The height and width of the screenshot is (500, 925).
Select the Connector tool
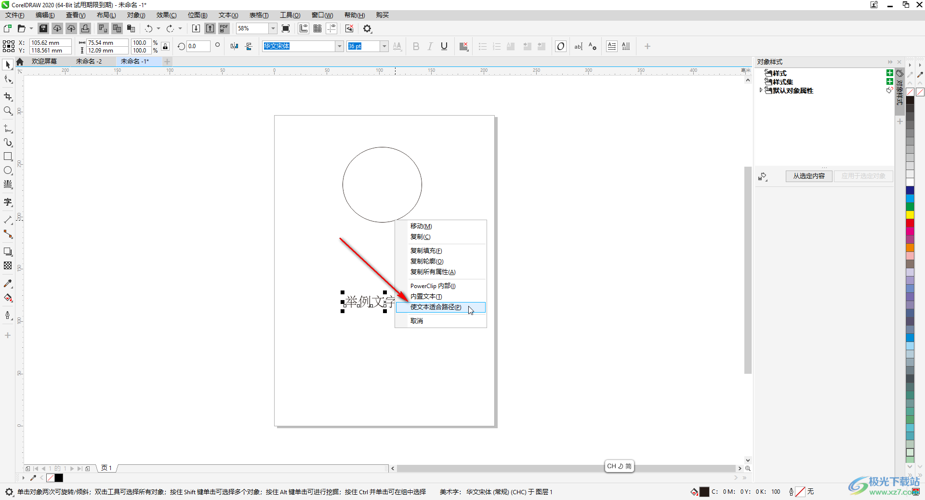(x=8, y=234)
